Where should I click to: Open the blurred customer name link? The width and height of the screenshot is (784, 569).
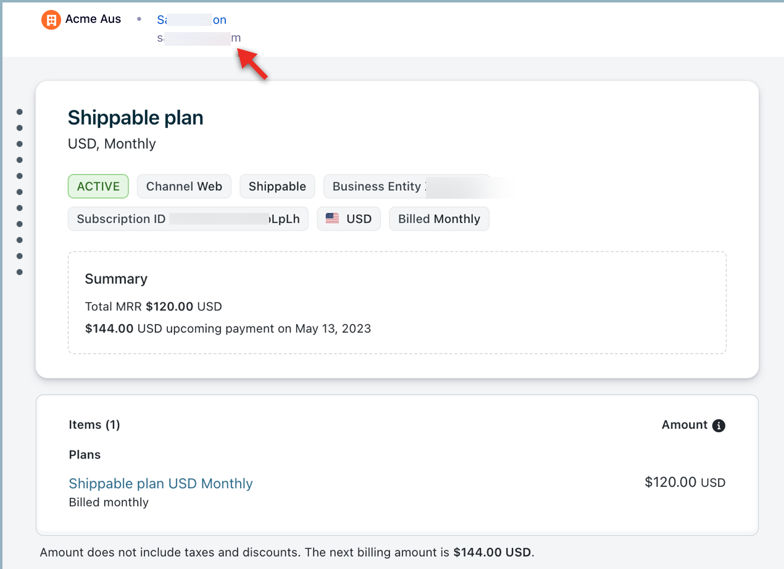[191, 20]
